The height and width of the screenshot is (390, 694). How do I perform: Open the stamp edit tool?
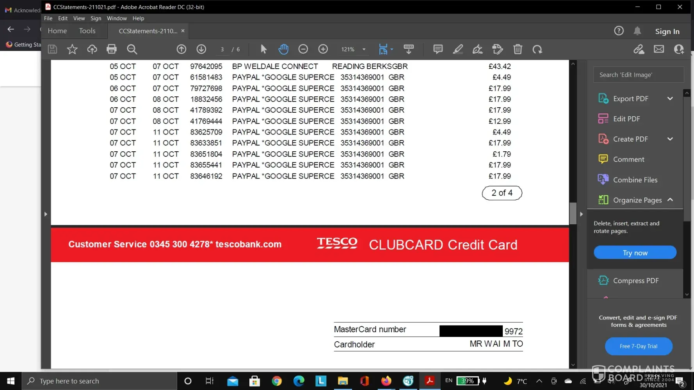click(498, 49)
